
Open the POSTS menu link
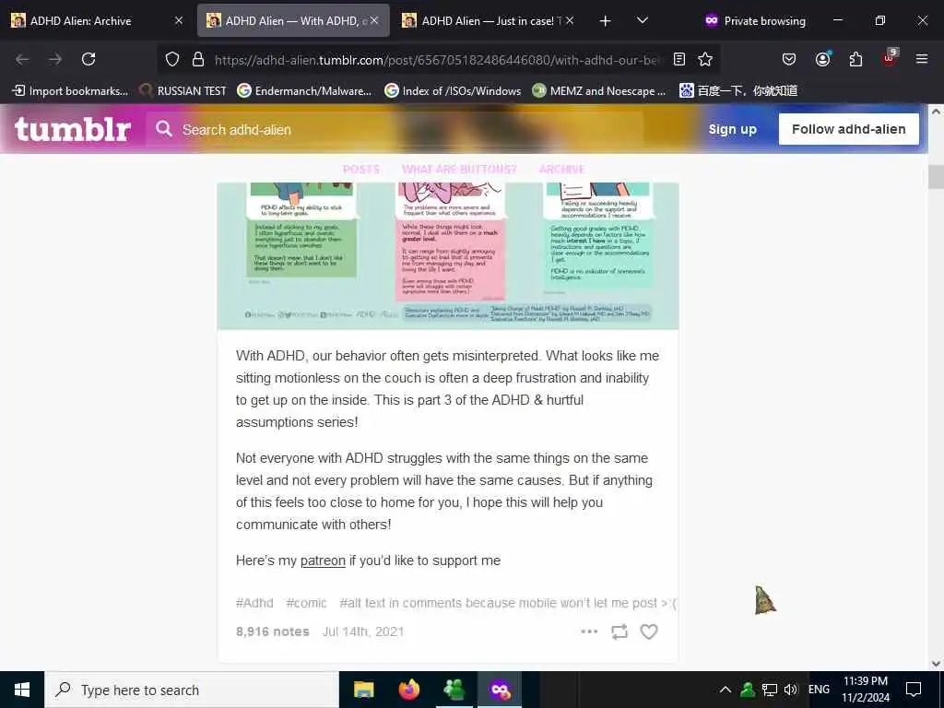coord(361,170)
